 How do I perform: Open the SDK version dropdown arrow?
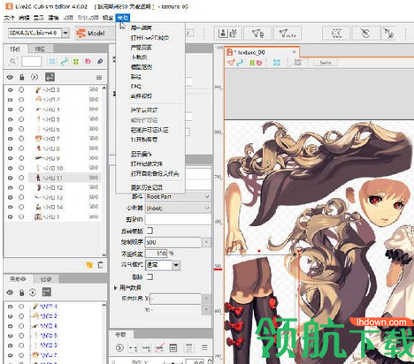point(65,33)
